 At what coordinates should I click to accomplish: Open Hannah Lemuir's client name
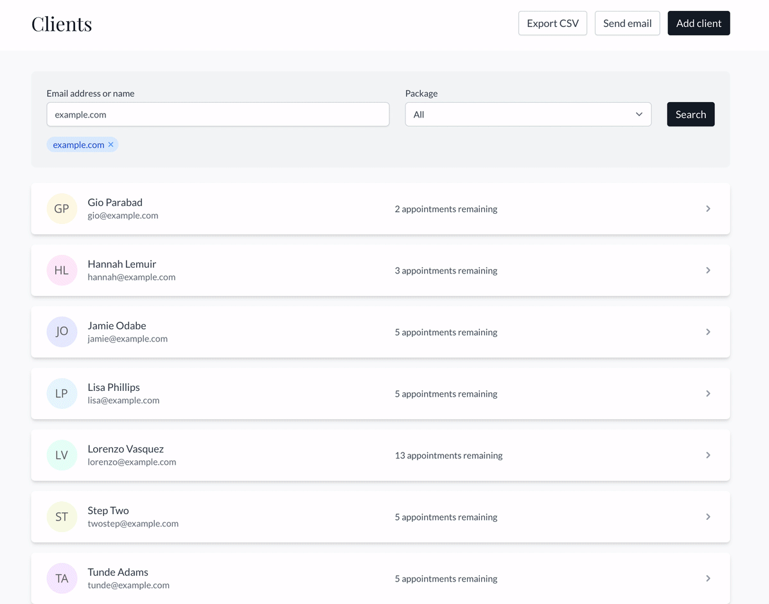[x=122, y=264]
